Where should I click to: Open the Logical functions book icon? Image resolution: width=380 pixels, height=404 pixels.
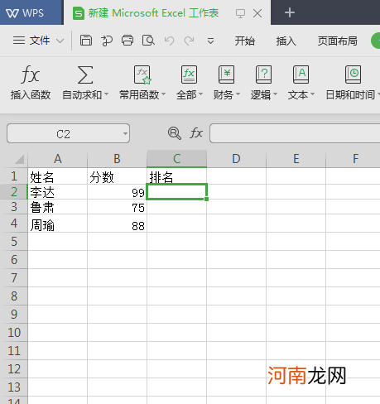coord(263,75)
